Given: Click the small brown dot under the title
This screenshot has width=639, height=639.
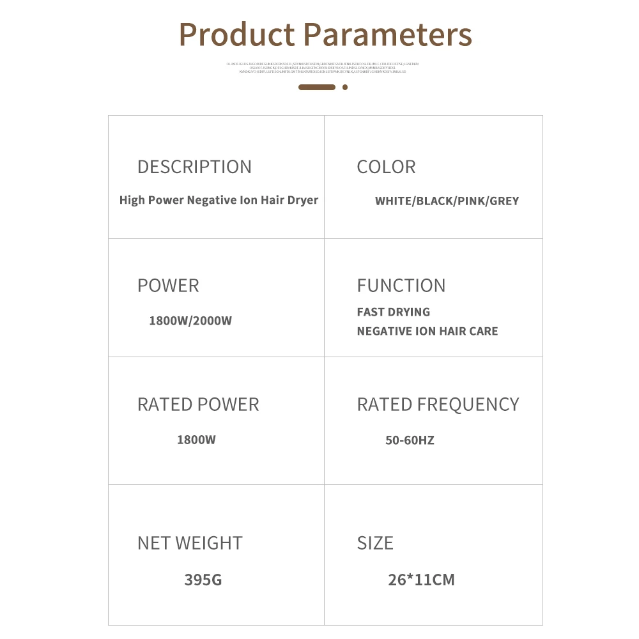Looking at the screenshot, I should tap(345, 87).
